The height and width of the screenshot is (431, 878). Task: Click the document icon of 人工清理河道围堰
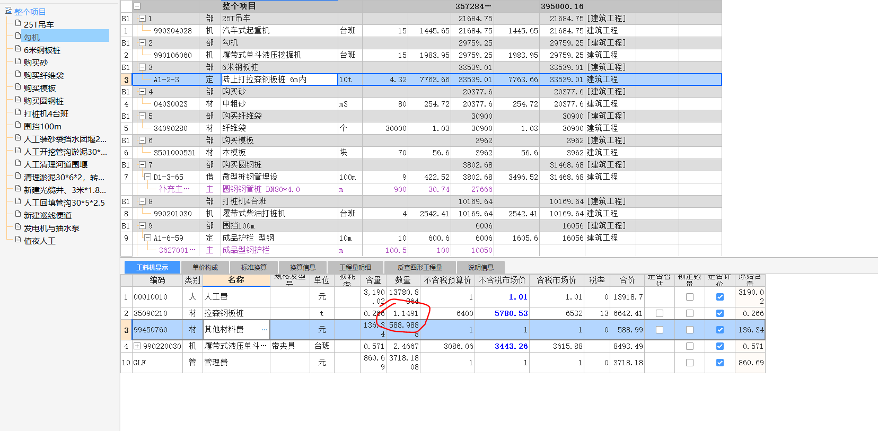(x=18, y=163)
